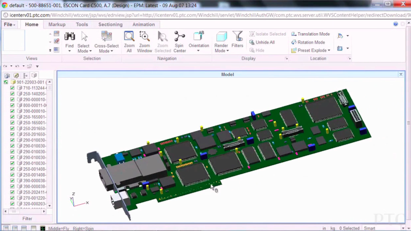Open the Orientation dropdown arrow
The width and height of the screenshot is (411, 231).
pos(198,50)
